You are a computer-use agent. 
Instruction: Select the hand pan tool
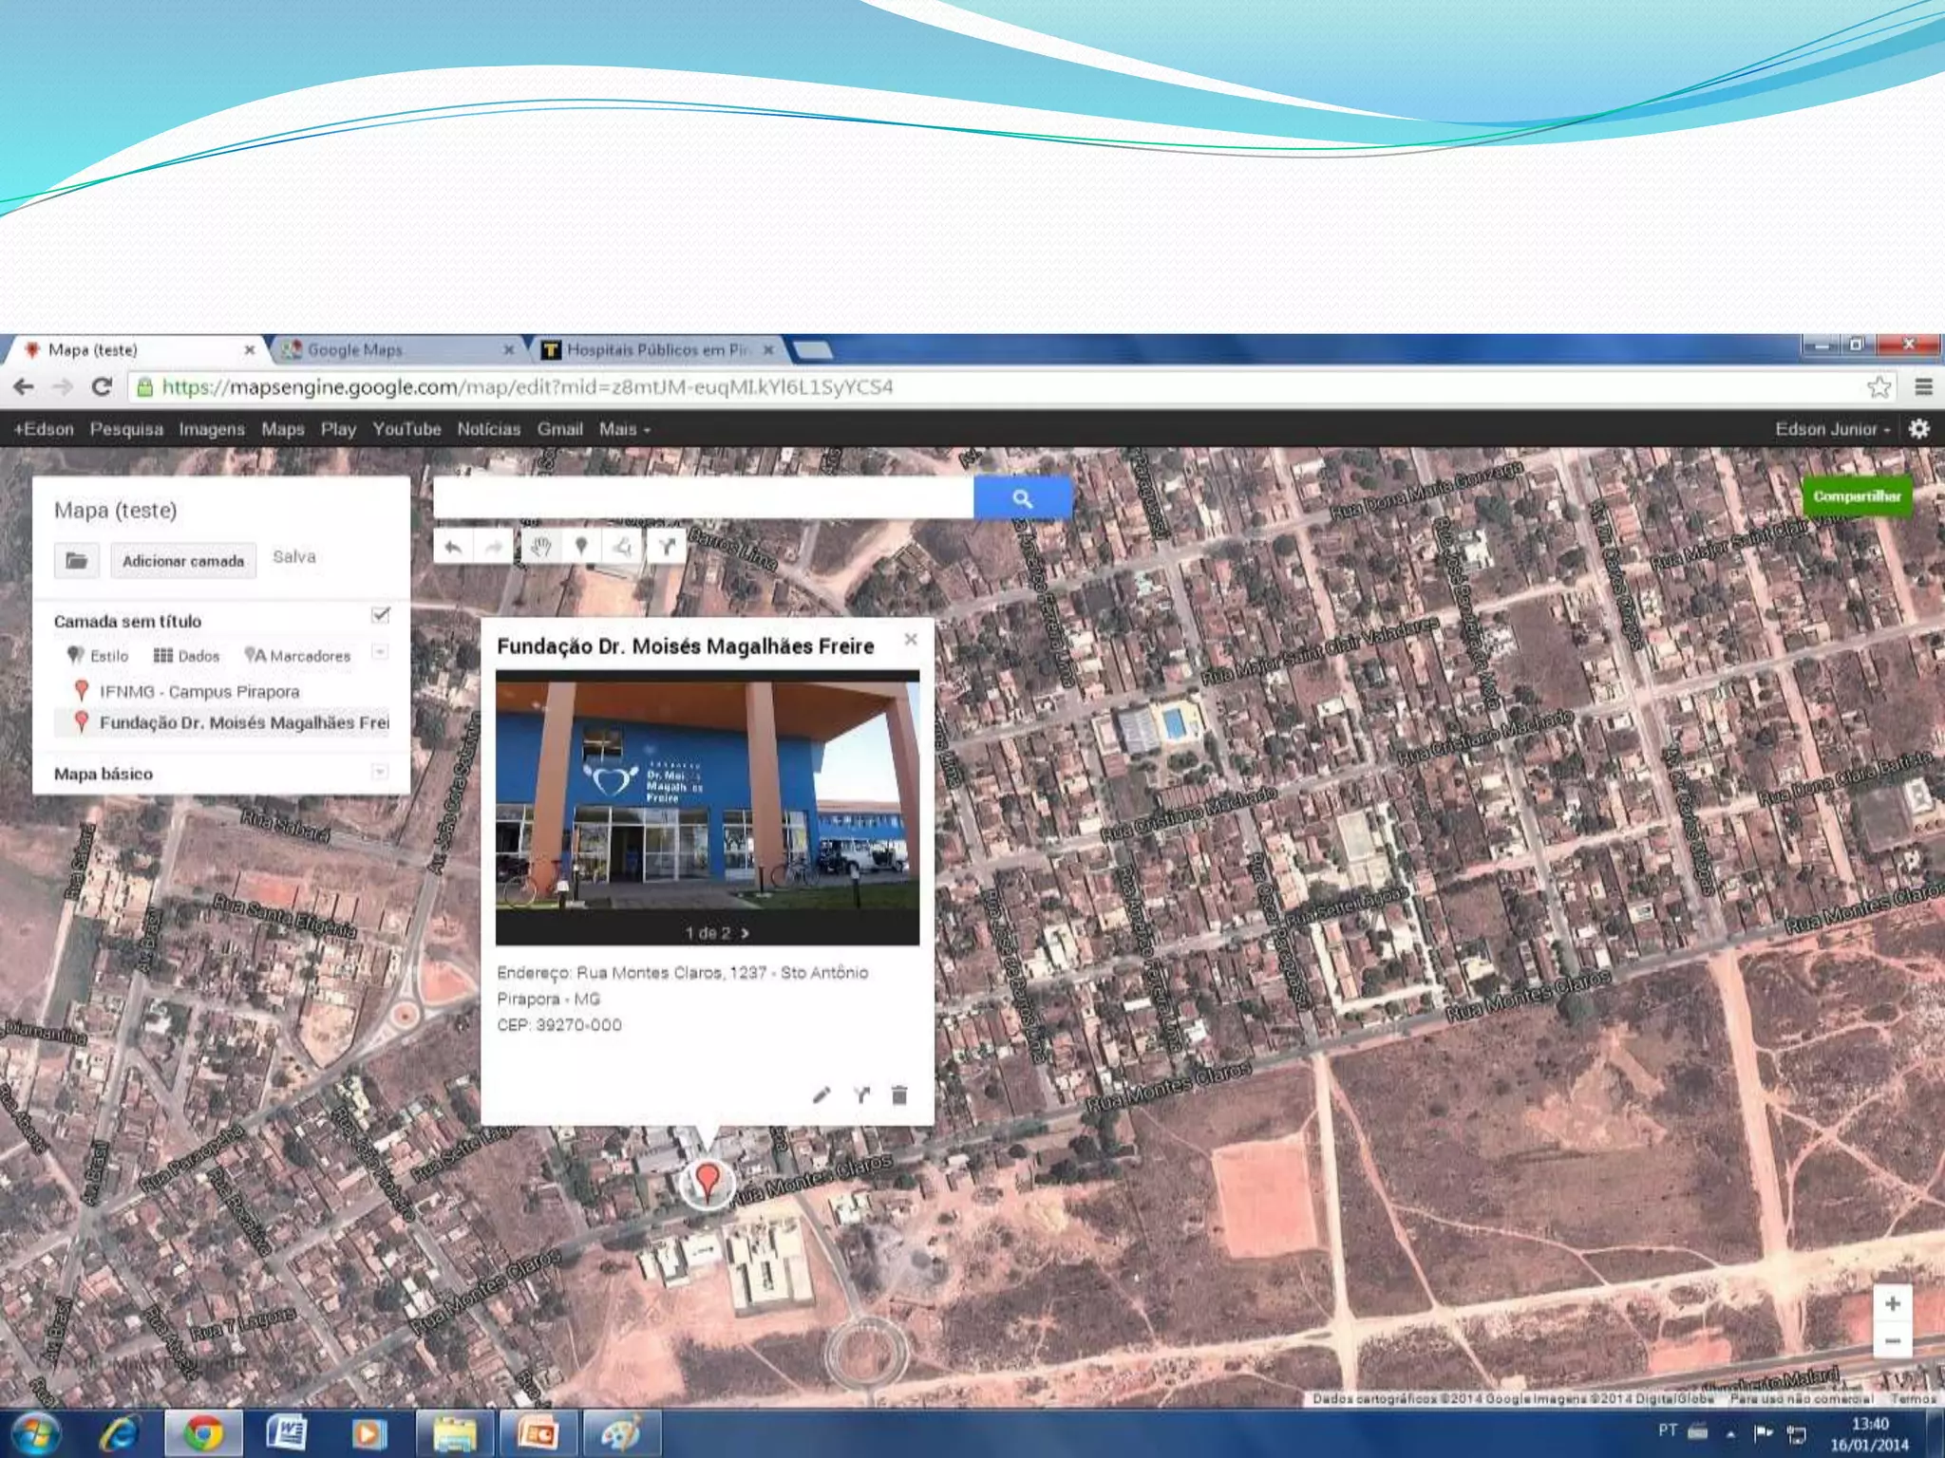[540, 546]
